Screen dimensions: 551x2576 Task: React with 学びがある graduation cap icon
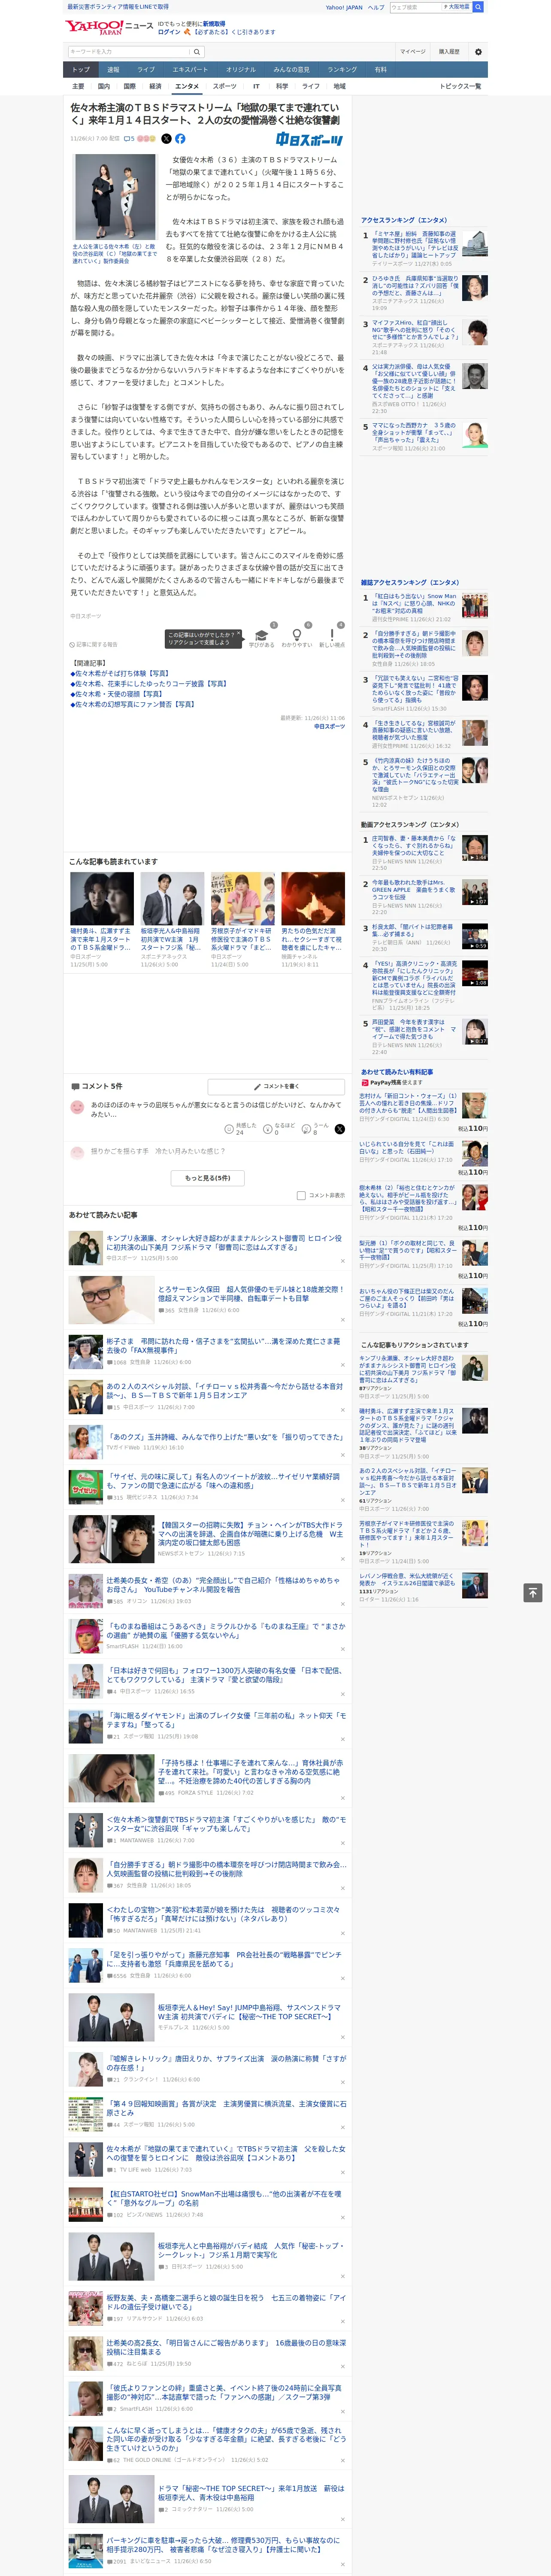coord(261,635)
